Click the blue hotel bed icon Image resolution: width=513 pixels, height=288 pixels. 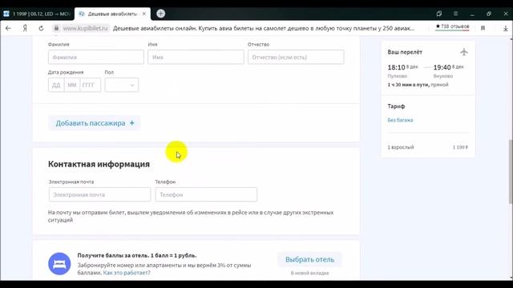tap(59, 264)
